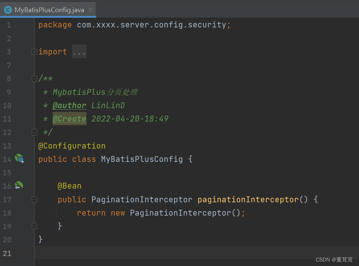The image size is (359, 266).
Task: Click the Javadoc fold end marker at line 12
Action: coord(34,132)
